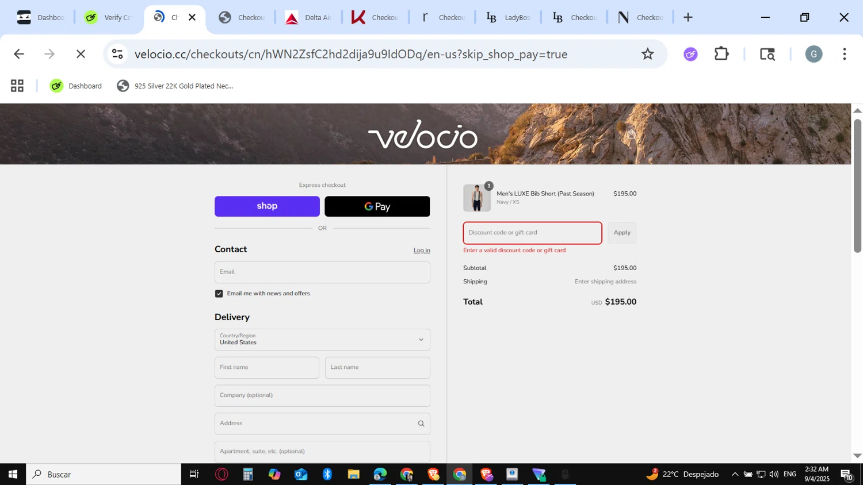The width and height of the screenshot is (863, 485).
Task: Click the bib short product thumbnail
Action: pyautogui.click(x=477, y=198)
